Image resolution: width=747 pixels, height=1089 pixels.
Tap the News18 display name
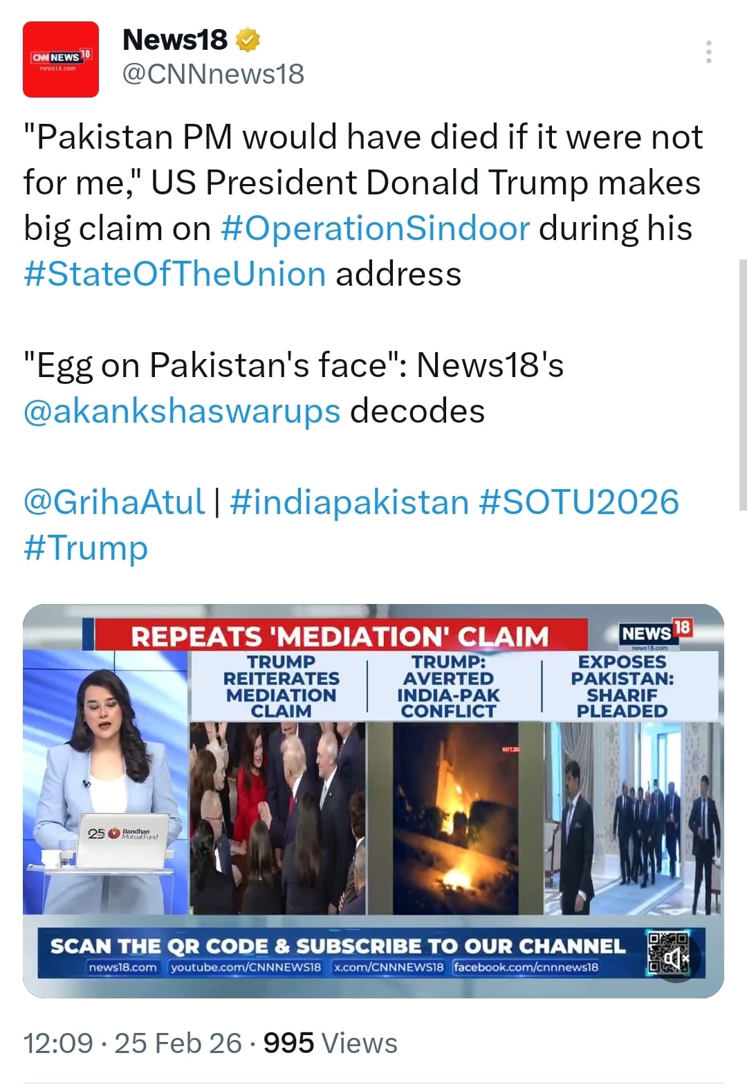tap(174, 40)
